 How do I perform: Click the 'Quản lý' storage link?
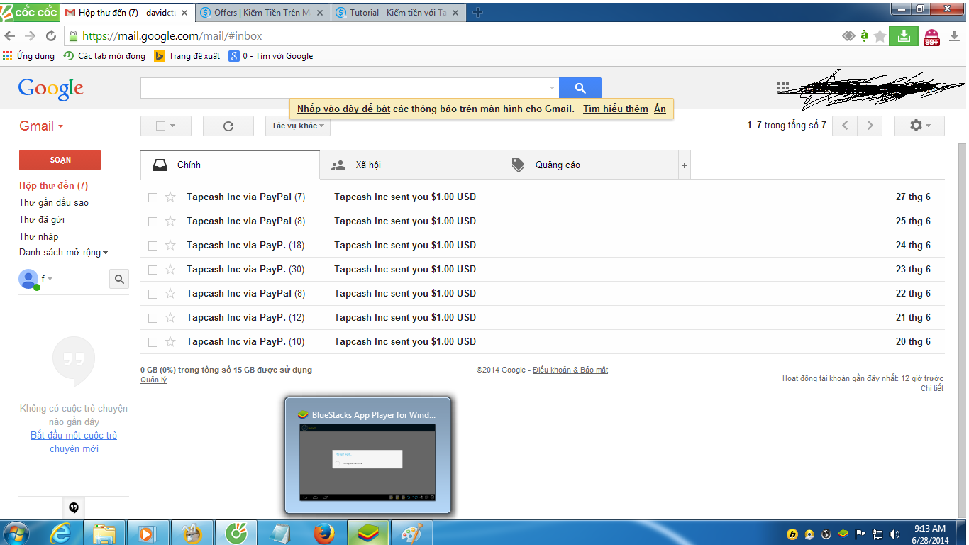coord(153,380)
